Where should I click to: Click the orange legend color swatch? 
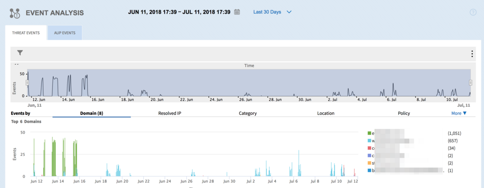point(369,163)
